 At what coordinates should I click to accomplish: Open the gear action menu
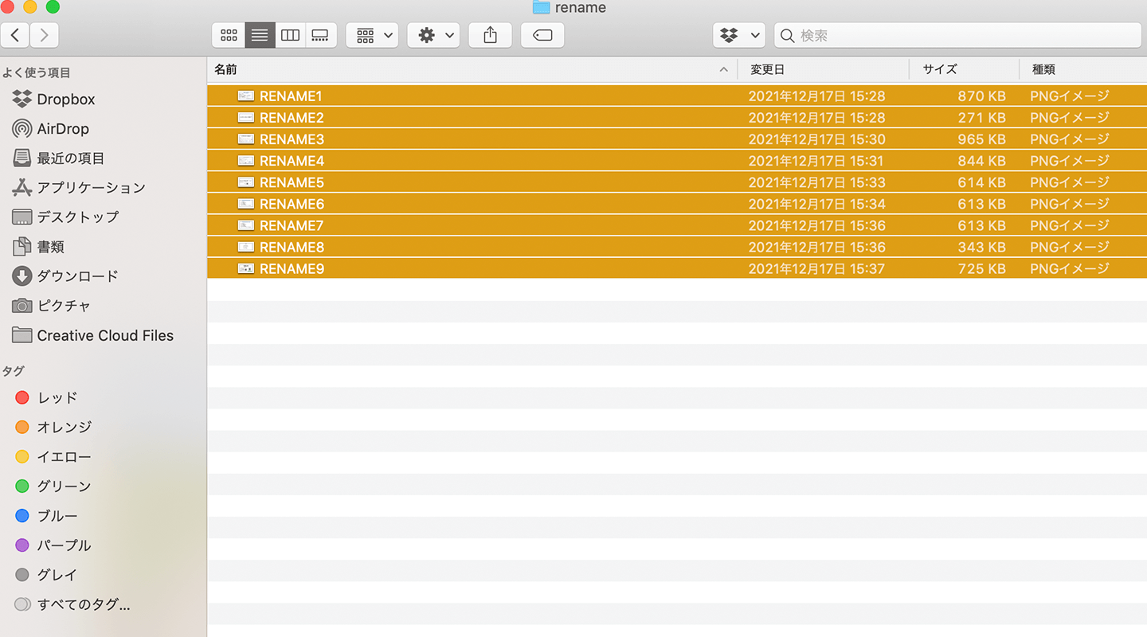(433, 35)
